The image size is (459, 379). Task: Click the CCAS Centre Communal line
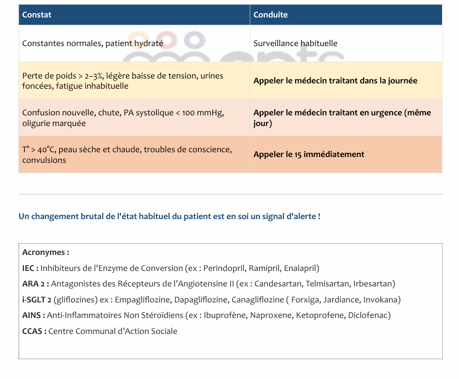pos(100,331)
